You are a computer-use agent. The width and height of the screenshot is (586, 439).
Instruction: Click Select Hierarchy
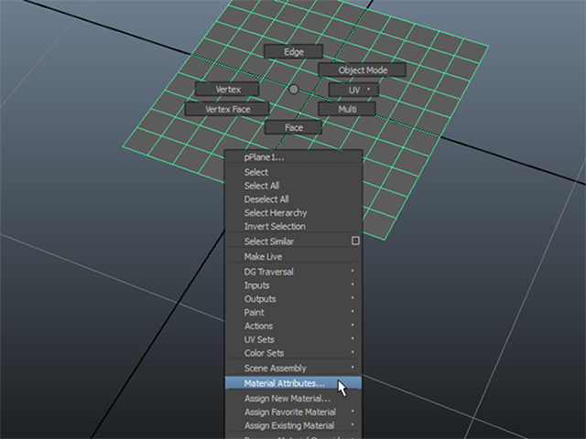coord(293,212)
